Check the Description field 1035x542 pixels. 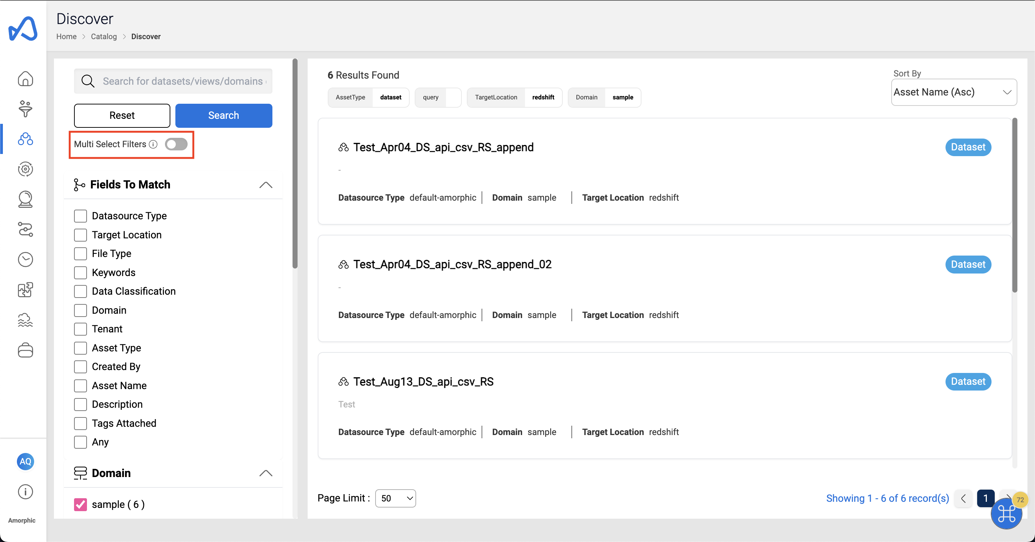pos(80,405)
